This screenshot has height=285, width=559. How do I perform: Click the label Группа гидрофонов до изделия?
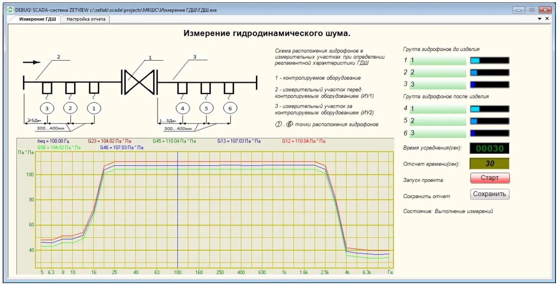tap(441, 49)
